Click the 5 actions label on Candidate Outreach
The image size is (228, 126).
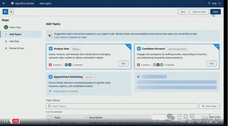tap(145, 65)
